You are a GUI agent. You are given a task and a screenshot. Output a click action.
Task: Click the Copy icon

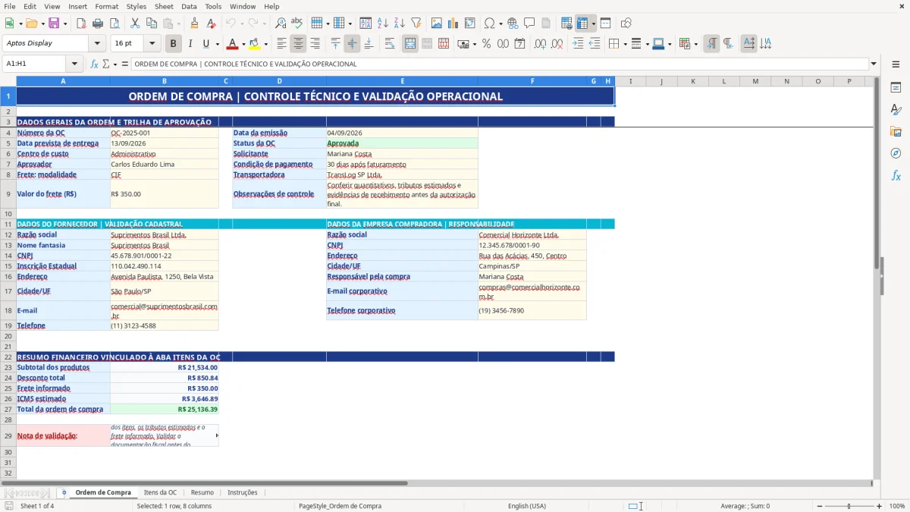click(152, 24)
